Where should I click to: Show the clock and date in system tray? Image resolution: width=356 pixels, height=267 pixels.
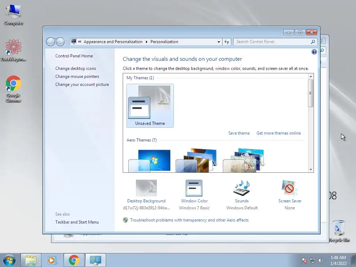(338, 260)
